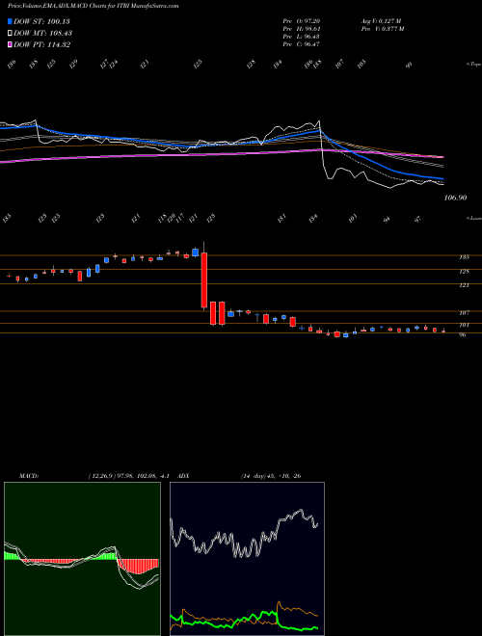The image size is (482, 636).
Task: Click the 135 price level label
Action: (464, 257)
